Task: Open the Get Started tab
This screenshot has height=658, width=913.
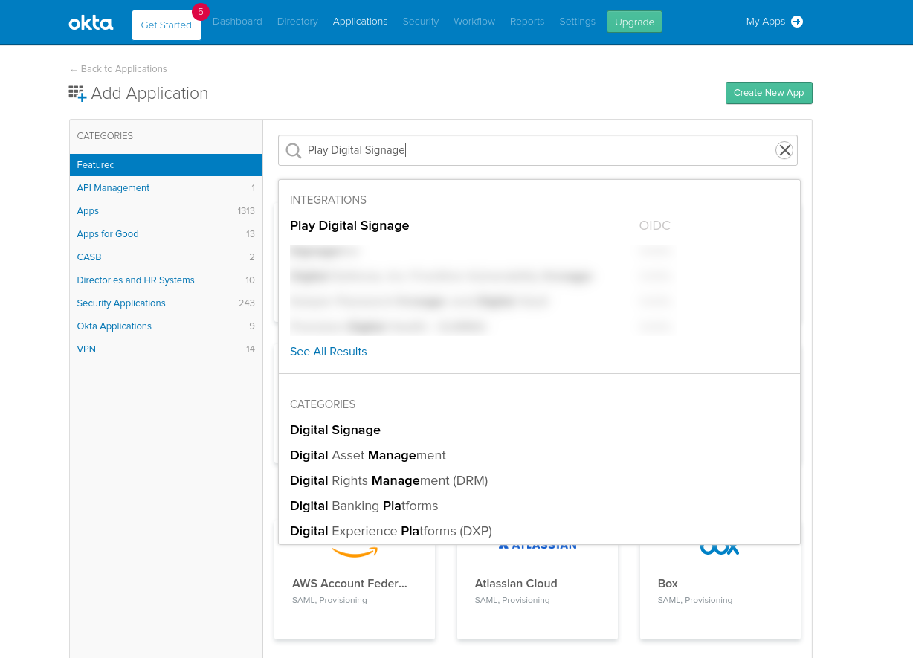Action: (167, 25)
